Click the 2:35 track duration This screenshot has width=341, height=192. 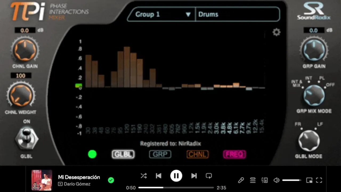(x=221, y=188)
